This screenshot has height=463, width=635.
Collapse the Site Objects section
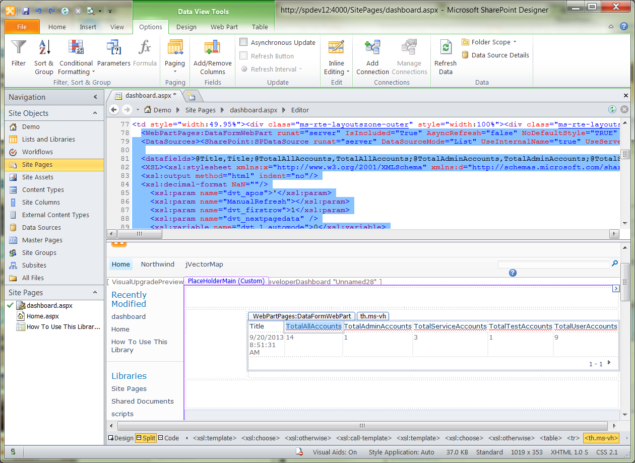click(x=95, y=113)
